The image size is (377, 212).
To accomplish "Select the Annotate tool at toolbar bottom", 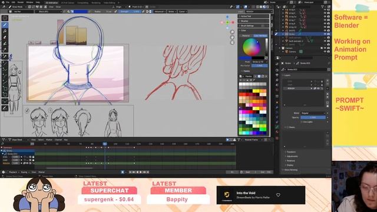I will tap(5, 108).
